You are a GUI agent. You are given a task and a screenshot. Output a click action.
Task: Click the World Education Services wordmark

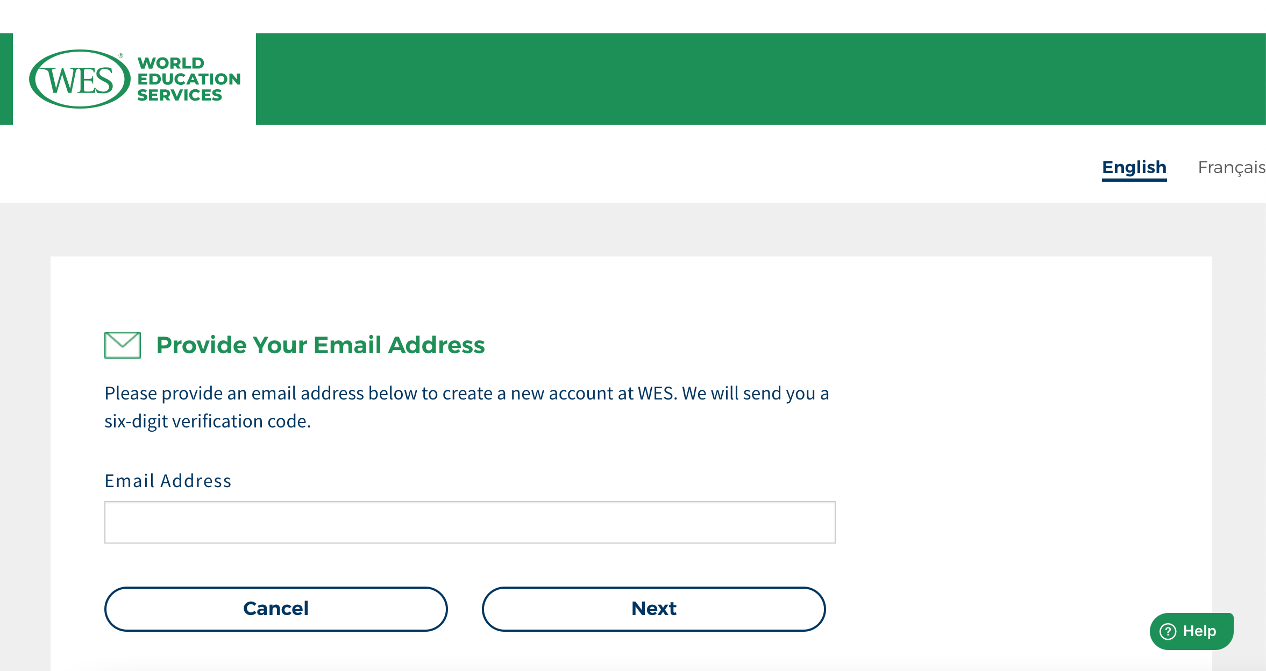pyautogui.click(x=188, y=79)
